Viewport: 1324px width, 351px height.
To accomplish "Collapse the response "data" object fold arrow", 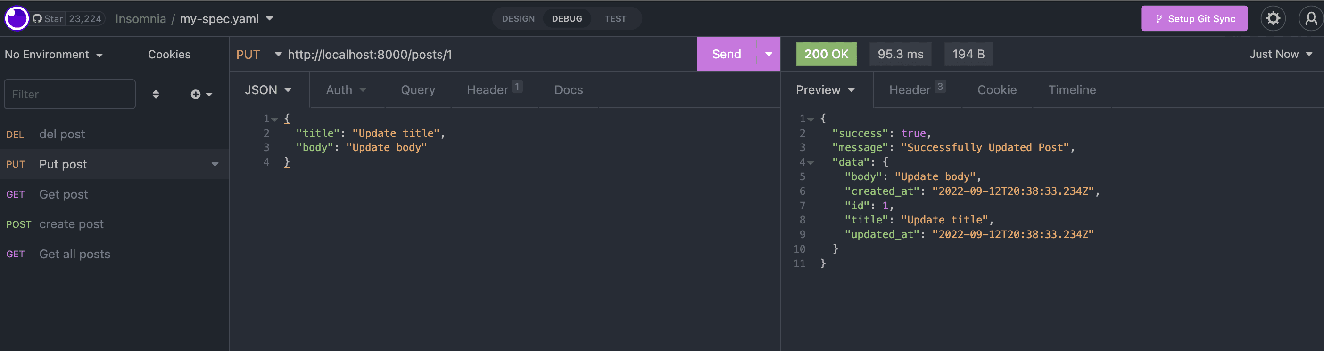I will pyautogui.click(x=811, y=163).
